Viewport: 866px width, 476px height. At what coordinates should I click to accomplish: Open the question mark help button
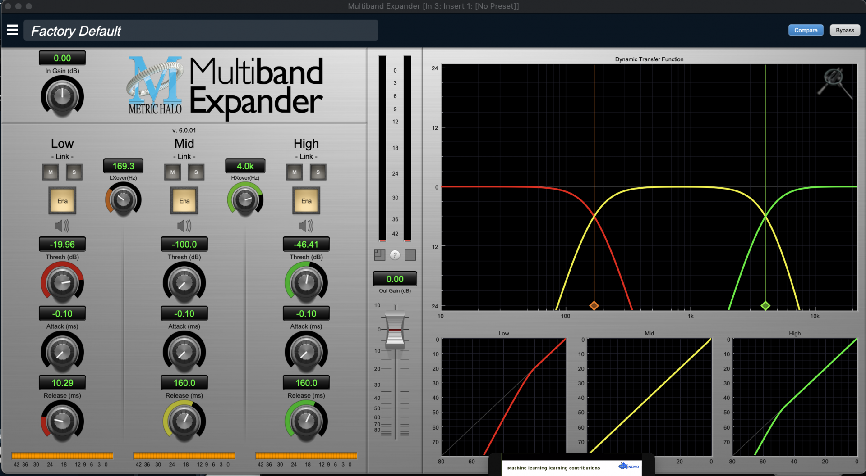tap(395, 255)
